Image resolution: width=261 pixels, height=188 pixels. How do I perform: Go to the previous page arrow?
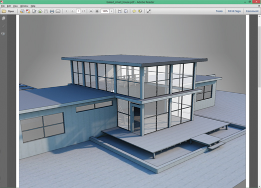66,11
